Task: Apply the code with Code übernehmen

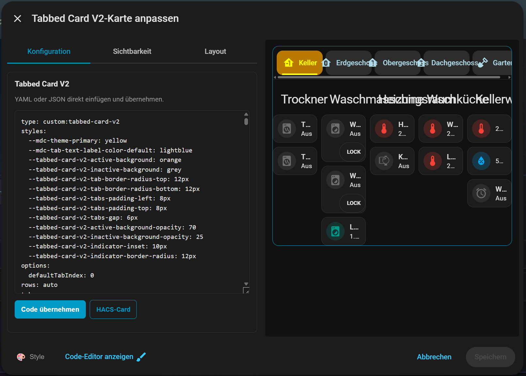Action: point(50,309)
